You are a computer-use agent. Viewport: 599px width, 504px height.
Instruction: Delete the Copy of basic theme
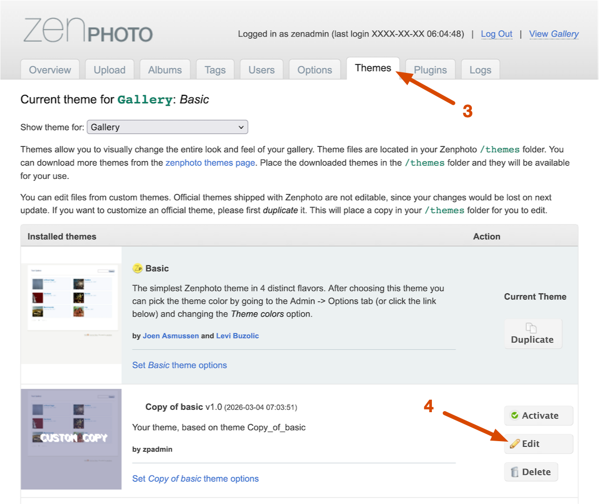[531, 472]
